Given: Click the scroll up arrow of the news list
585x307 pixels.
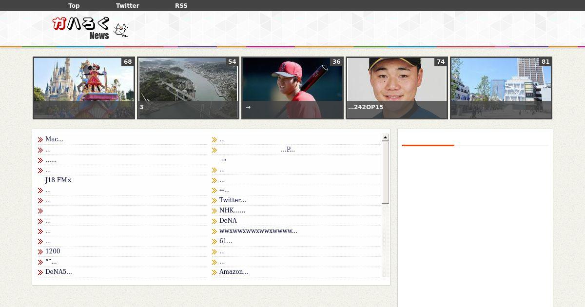Looking at the screenshot, I should [385, 138].
